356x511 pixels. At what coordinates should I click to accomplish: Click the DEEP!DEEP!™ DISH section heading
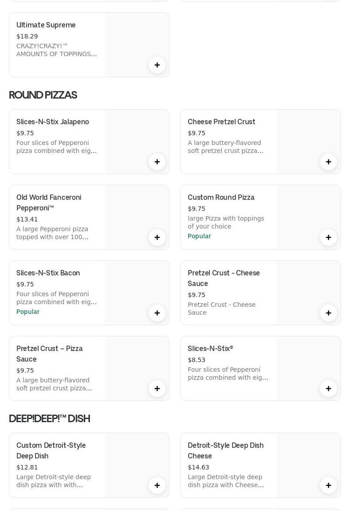50,419
